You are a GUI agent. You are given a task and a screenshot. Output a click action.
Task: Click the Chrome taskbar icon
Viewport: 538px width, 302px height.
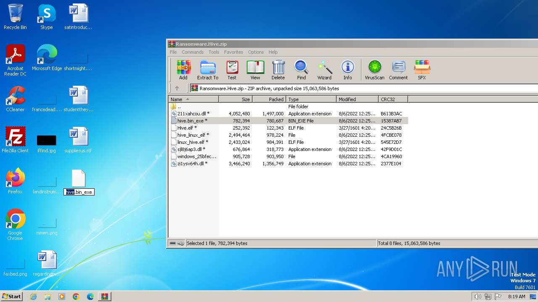(x=76, y=297)
